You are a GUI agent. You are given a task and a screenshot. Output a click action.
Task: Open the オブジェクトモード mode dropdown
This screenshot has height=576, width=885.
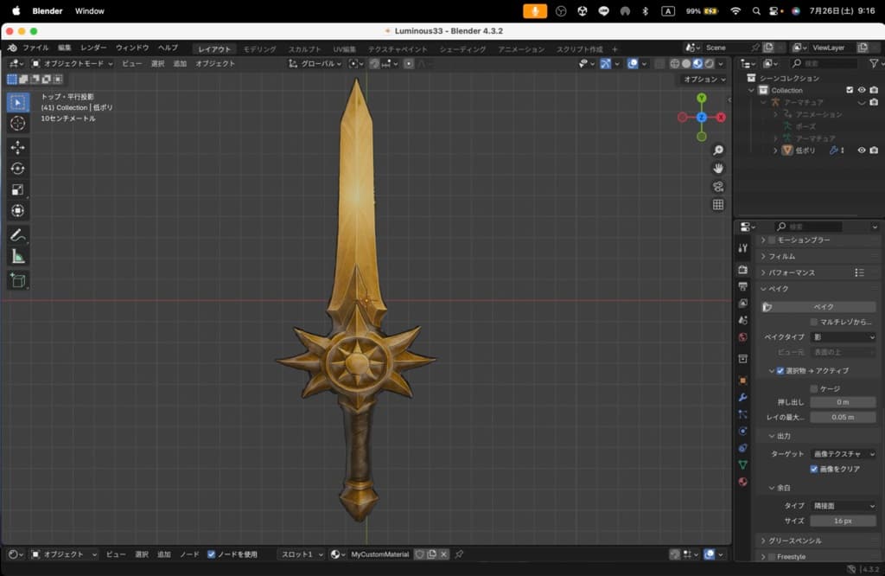[73, 64]
